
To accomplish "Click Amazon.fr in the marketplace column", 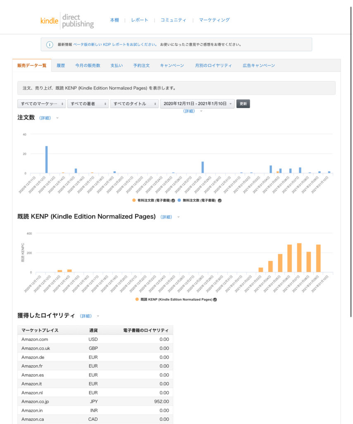I will coord(32,366).
